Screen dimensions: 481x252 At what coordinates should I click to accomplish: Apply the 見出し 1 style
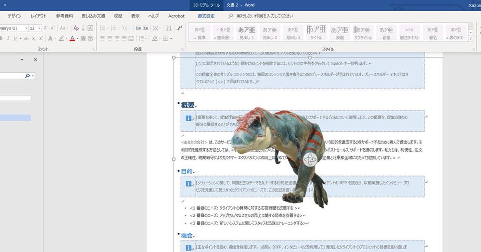247,33
